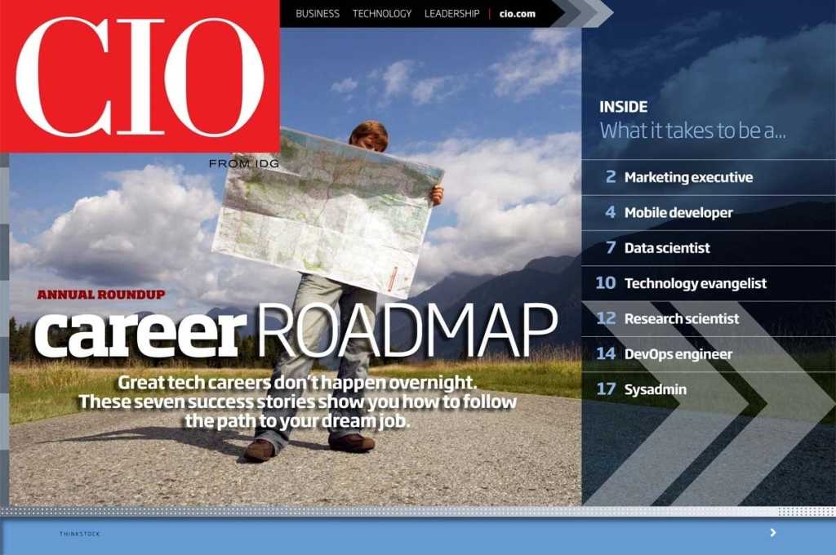
Task: Select the TECHNOLOGY item in the top bar
Action: [x=382, y=14]
